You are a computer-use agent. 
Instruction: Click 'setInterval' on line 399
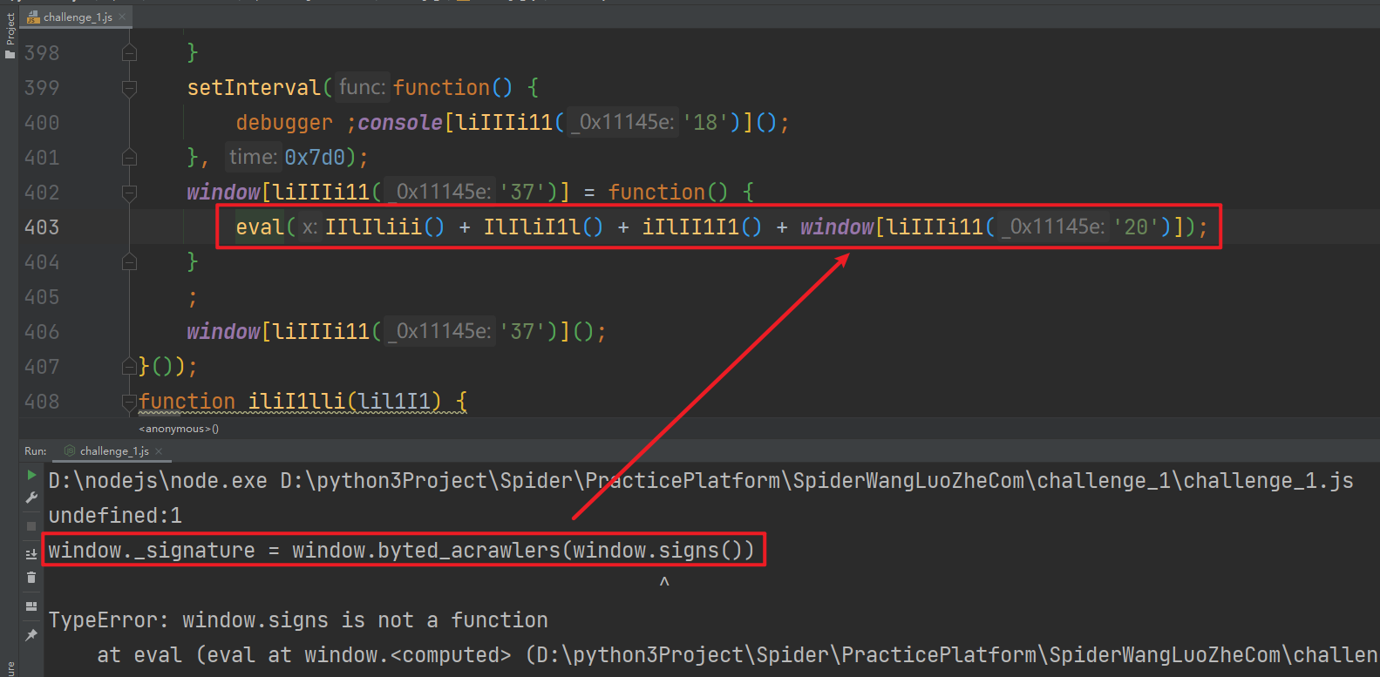coord(254,88)
